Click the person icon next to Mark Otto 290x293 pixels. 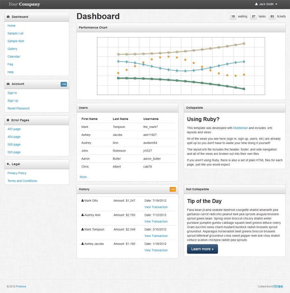pos(83,201)
